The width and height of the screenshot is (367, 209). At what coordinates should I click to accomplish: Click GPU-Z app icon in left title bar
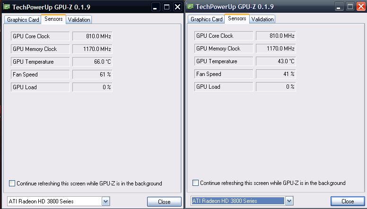(7, 7)
